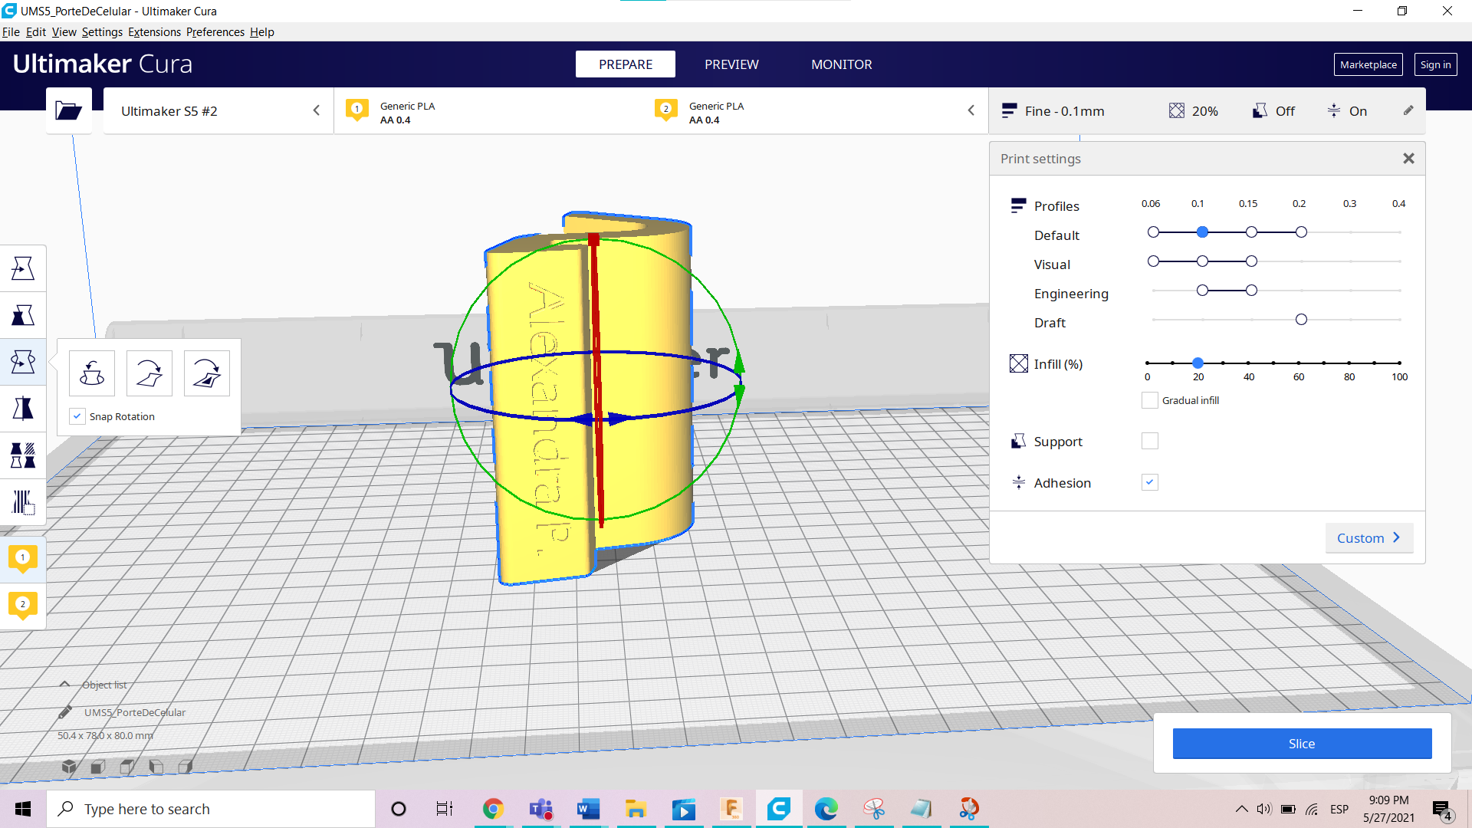Click the Reset rotation icon
Image resolution: width=1472 pixels, height=828 pixels.
point(92,373)
